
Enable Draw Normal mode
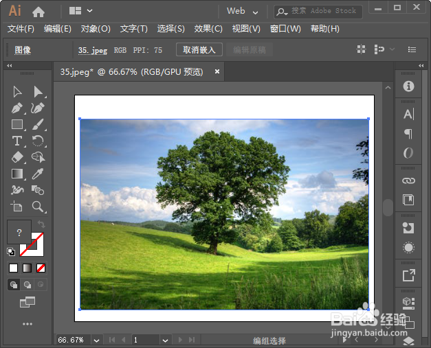tap(14, 285)
